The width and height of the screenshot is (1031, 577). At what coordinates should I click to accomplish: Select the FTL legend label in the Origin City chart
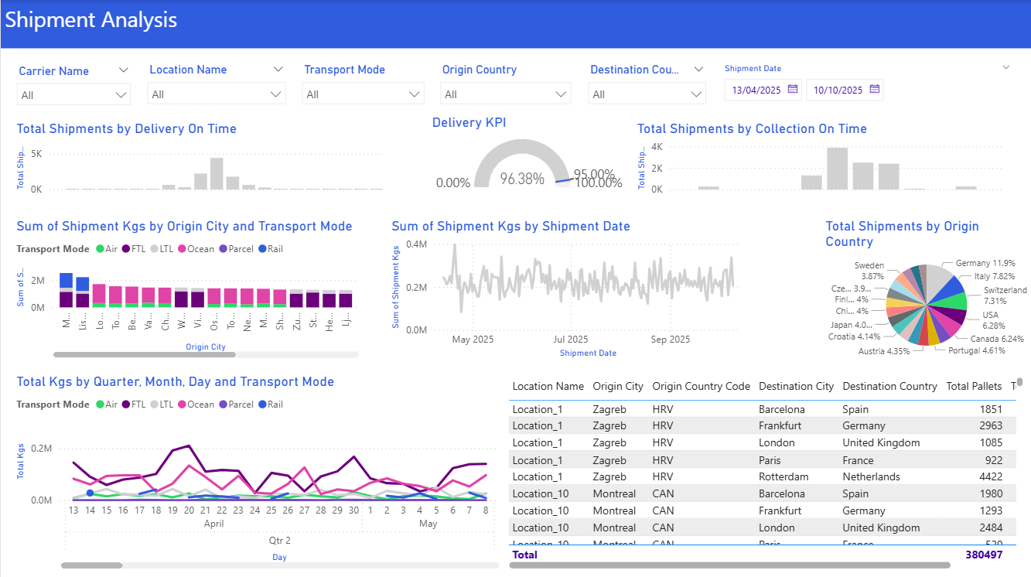click(138, 249)
